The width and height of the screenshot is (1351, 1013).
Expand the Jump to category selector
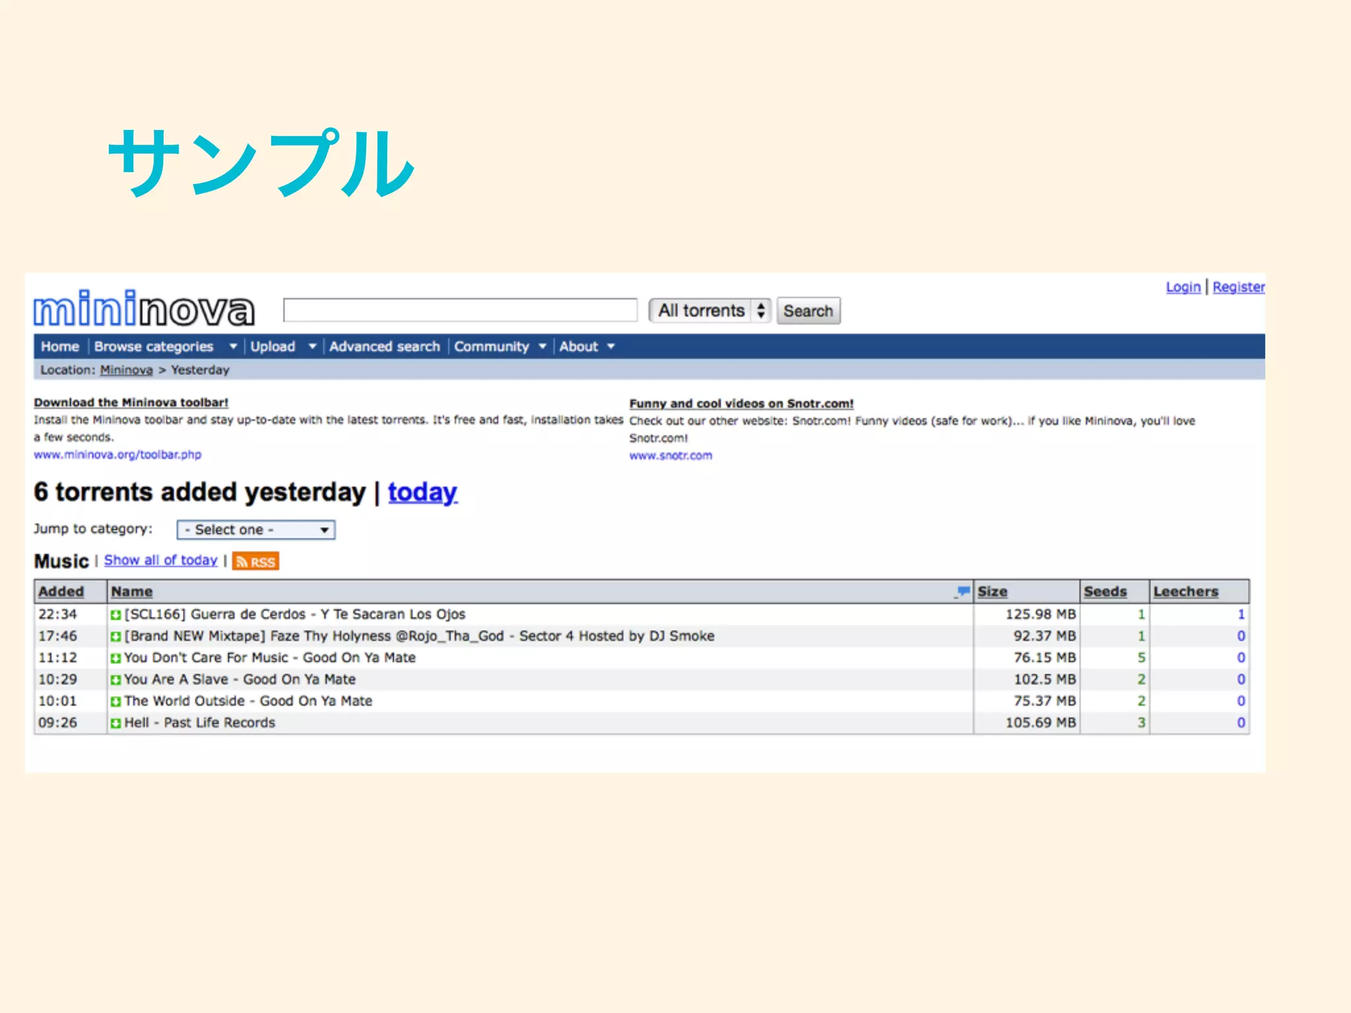point(256,530)
